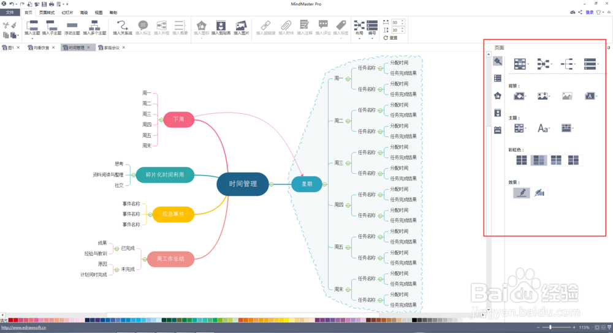613x333 pixels.
Task: Select the 应急事件 topic node
Action: pyautogui.click(x=173, y=214)
